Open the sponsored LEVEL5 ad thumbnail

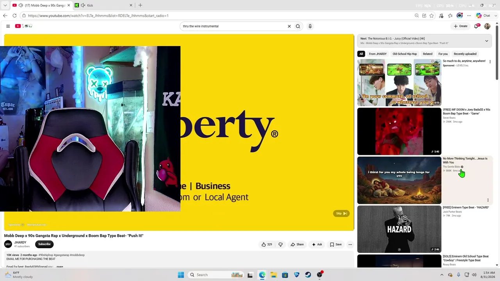(399, 82)
